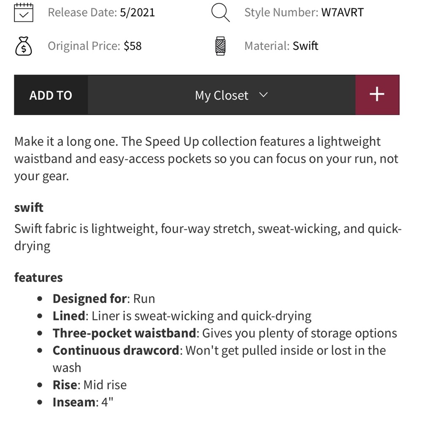422x422 pixels.
Task: Click the calendar release date icon
Action: click(24, 12)
